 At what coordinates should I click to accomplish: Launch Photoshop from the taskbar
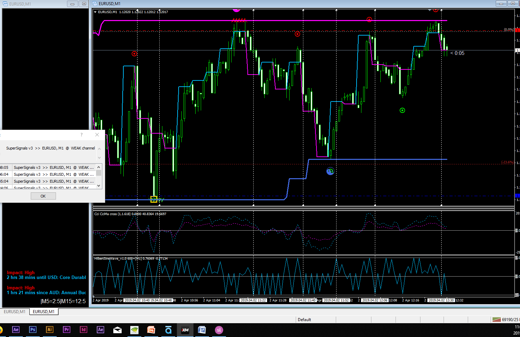[33, 330]
